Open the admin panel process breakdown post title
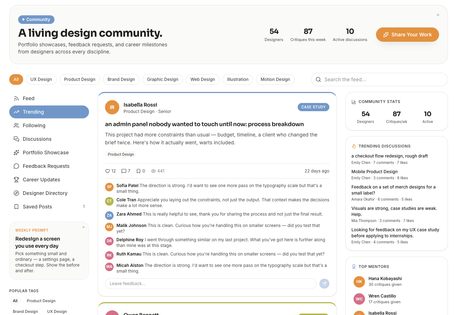Viewport: 470px width, 315px height. click(204, 124)
